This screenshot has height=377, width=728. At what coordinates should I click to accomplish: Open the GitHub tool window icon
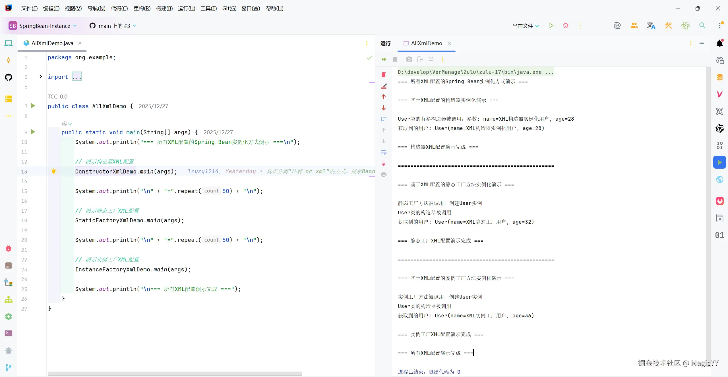[9, 77]
